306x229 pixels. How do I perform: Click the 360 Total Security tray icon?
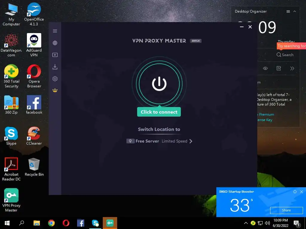tap(253, 223)
